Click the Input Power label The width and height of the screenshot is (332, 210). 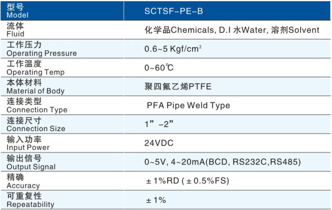pyautogui.click(x=28, y=143)
